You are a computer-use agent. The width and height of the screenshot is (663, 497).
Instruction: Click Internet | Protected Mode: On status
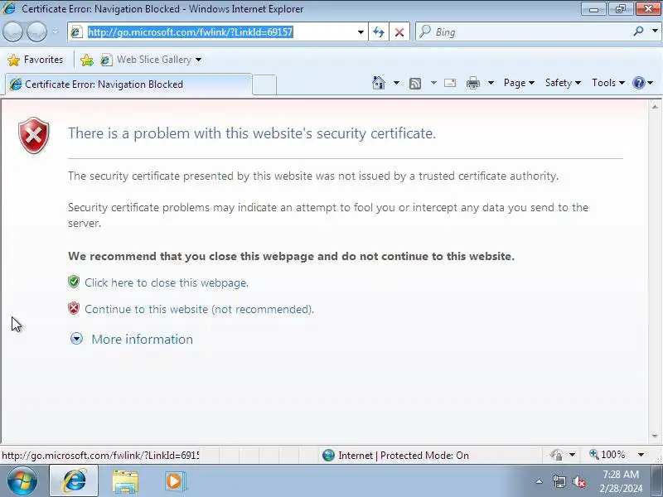point(396,455)
